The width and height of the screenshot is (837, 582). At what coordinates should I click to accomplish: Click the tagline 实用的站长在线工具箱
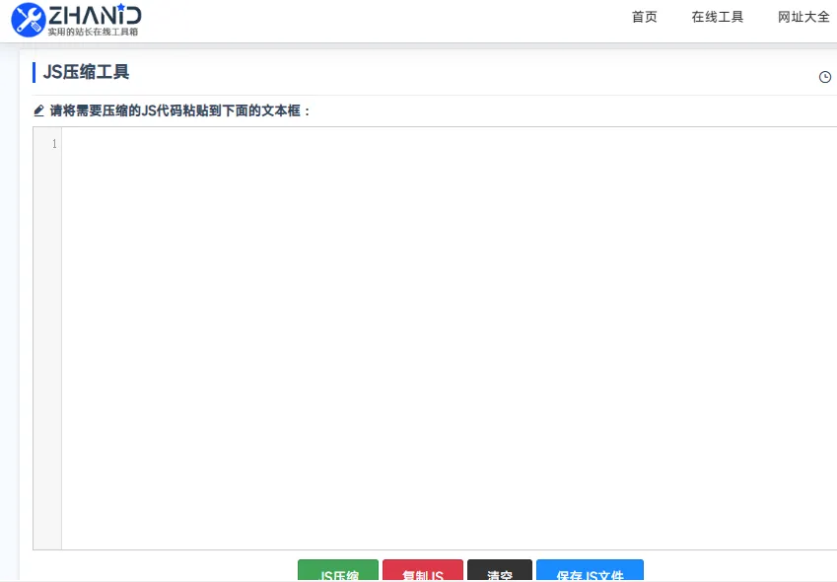click(94, 33)
